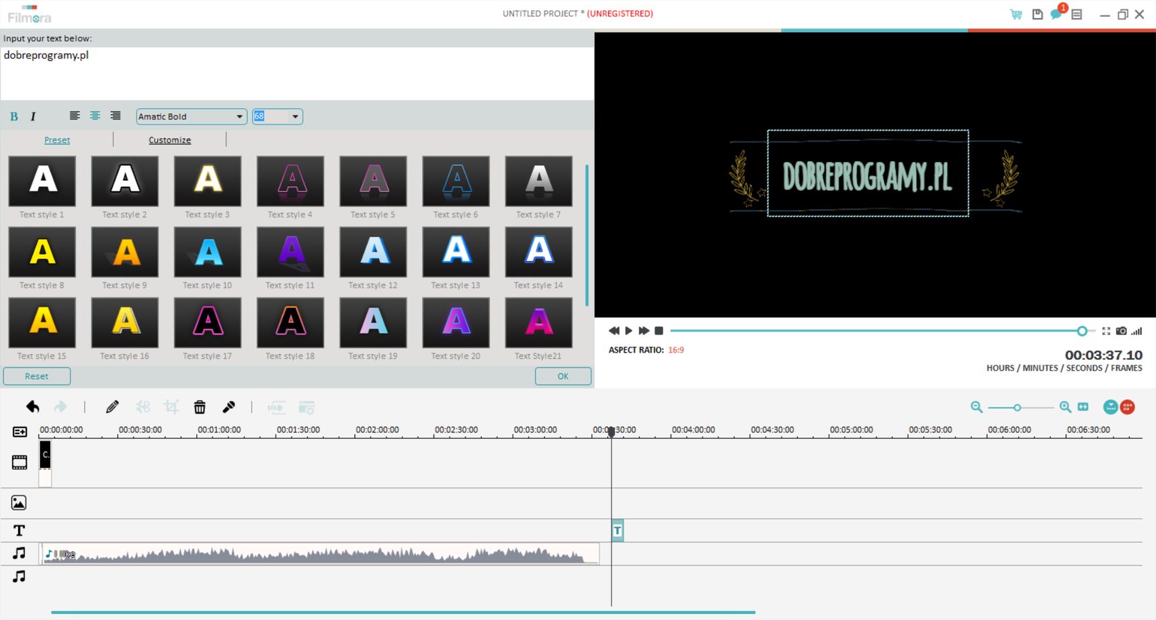Switch to the Preset tab

click(x=57, y=140)
